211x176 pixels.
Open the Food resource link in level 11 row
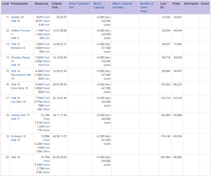pos(46,17)
